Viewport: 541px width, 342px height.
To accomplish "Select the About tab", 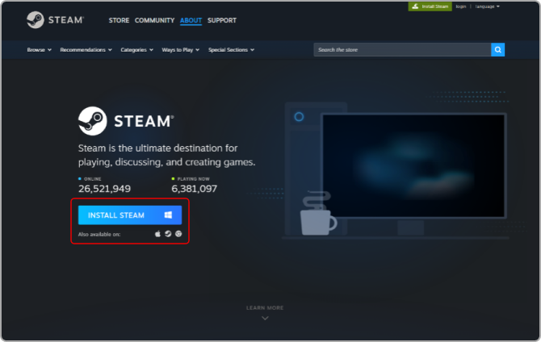I will tap(191, 20).
